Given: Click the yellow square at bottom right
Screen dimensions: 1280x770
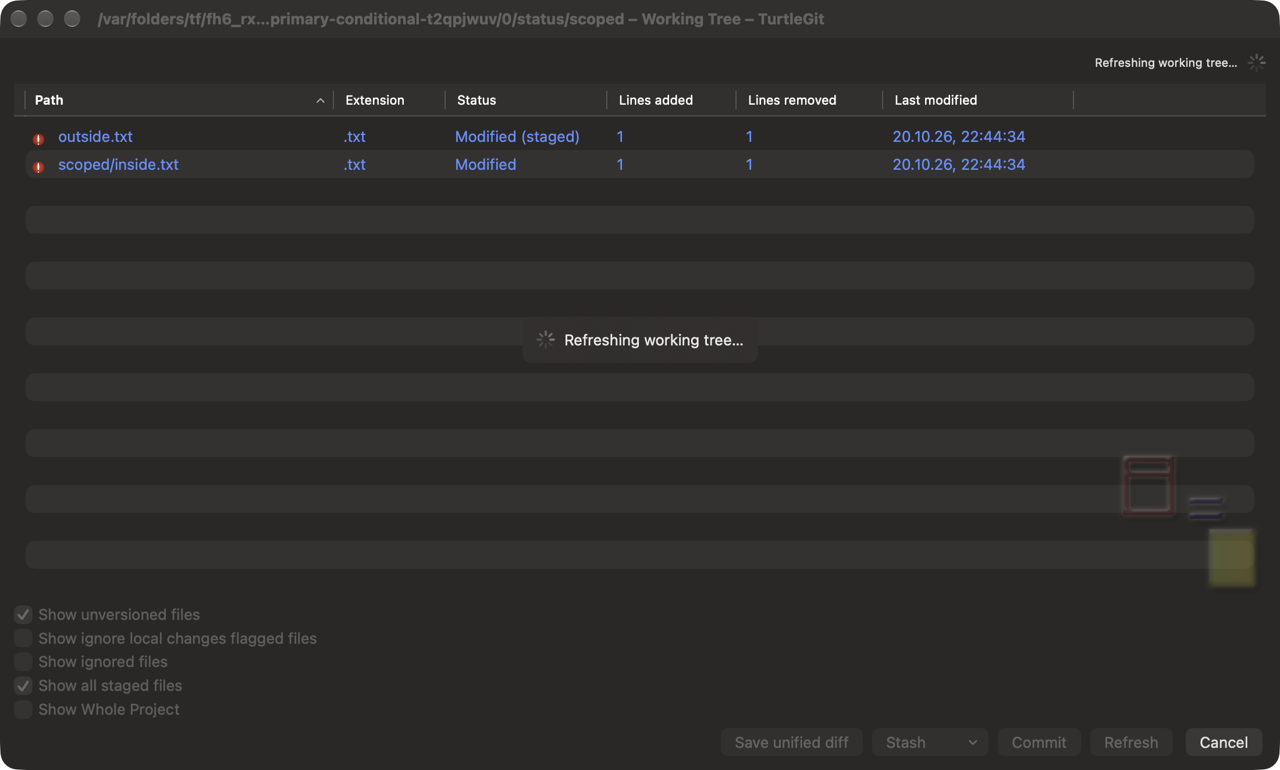Looking at the screenshot, I should point(1231,558).
